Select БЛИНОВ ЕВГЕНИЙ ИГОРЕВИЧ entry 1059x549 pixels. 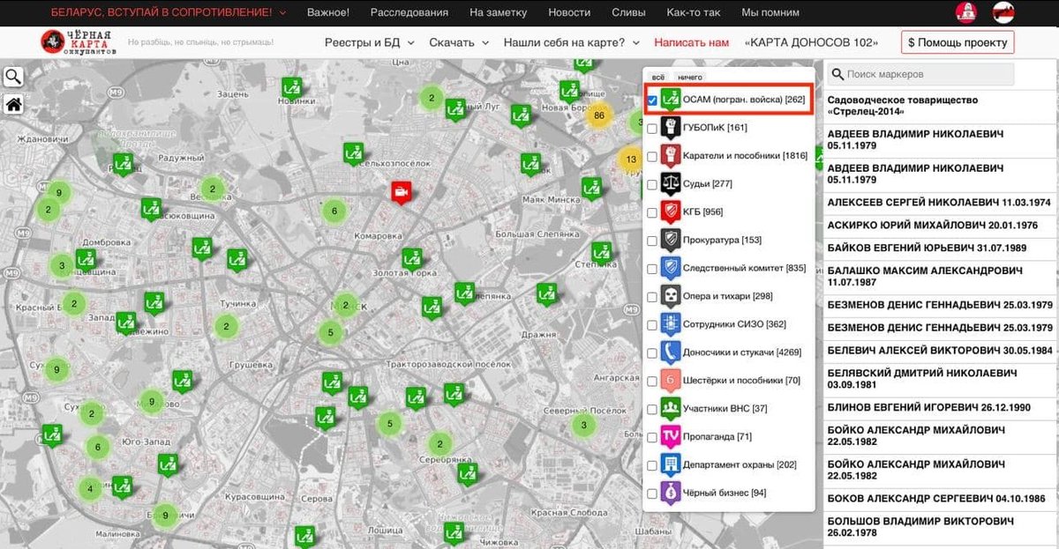coord(939,407)
